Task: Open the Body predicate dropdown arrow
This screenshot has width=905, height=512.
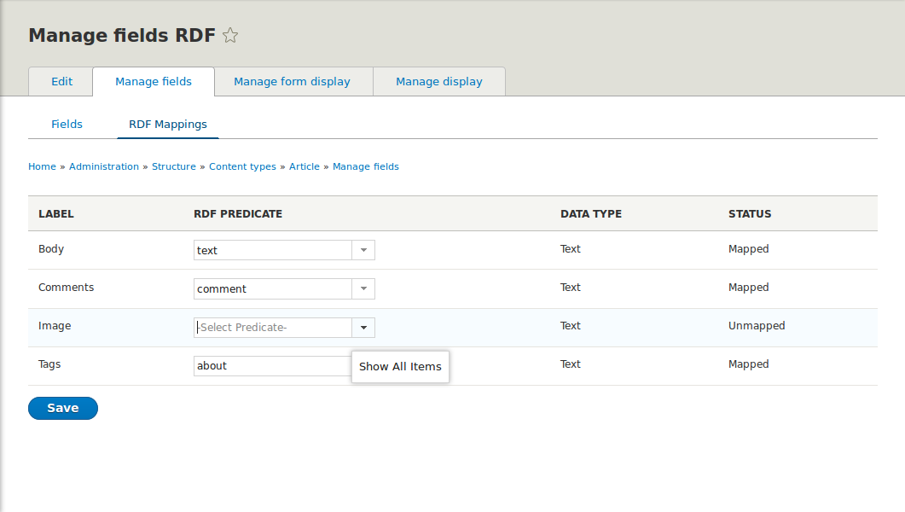Action: point(363,250)
